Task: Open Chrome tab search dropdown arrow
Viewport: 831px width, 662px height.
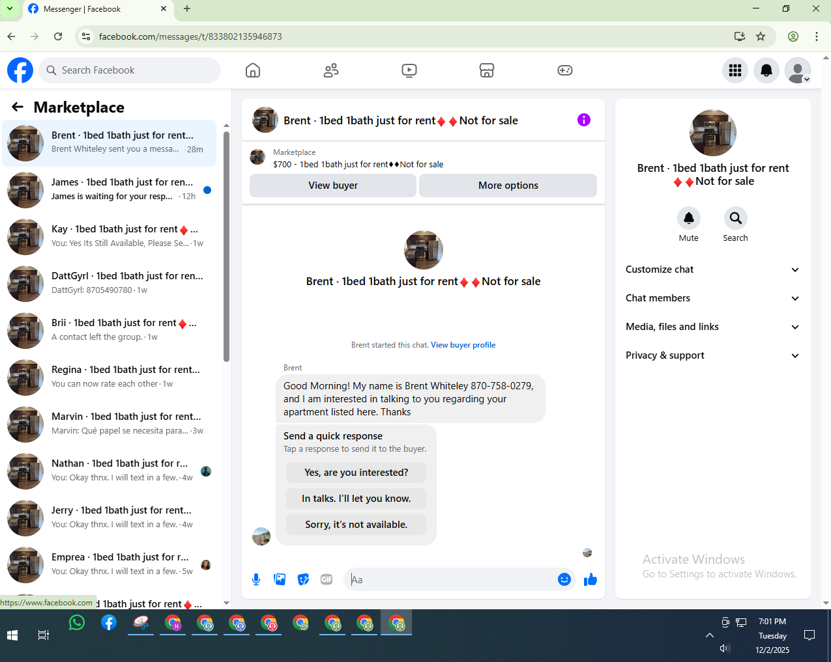Action: point(10,9)
